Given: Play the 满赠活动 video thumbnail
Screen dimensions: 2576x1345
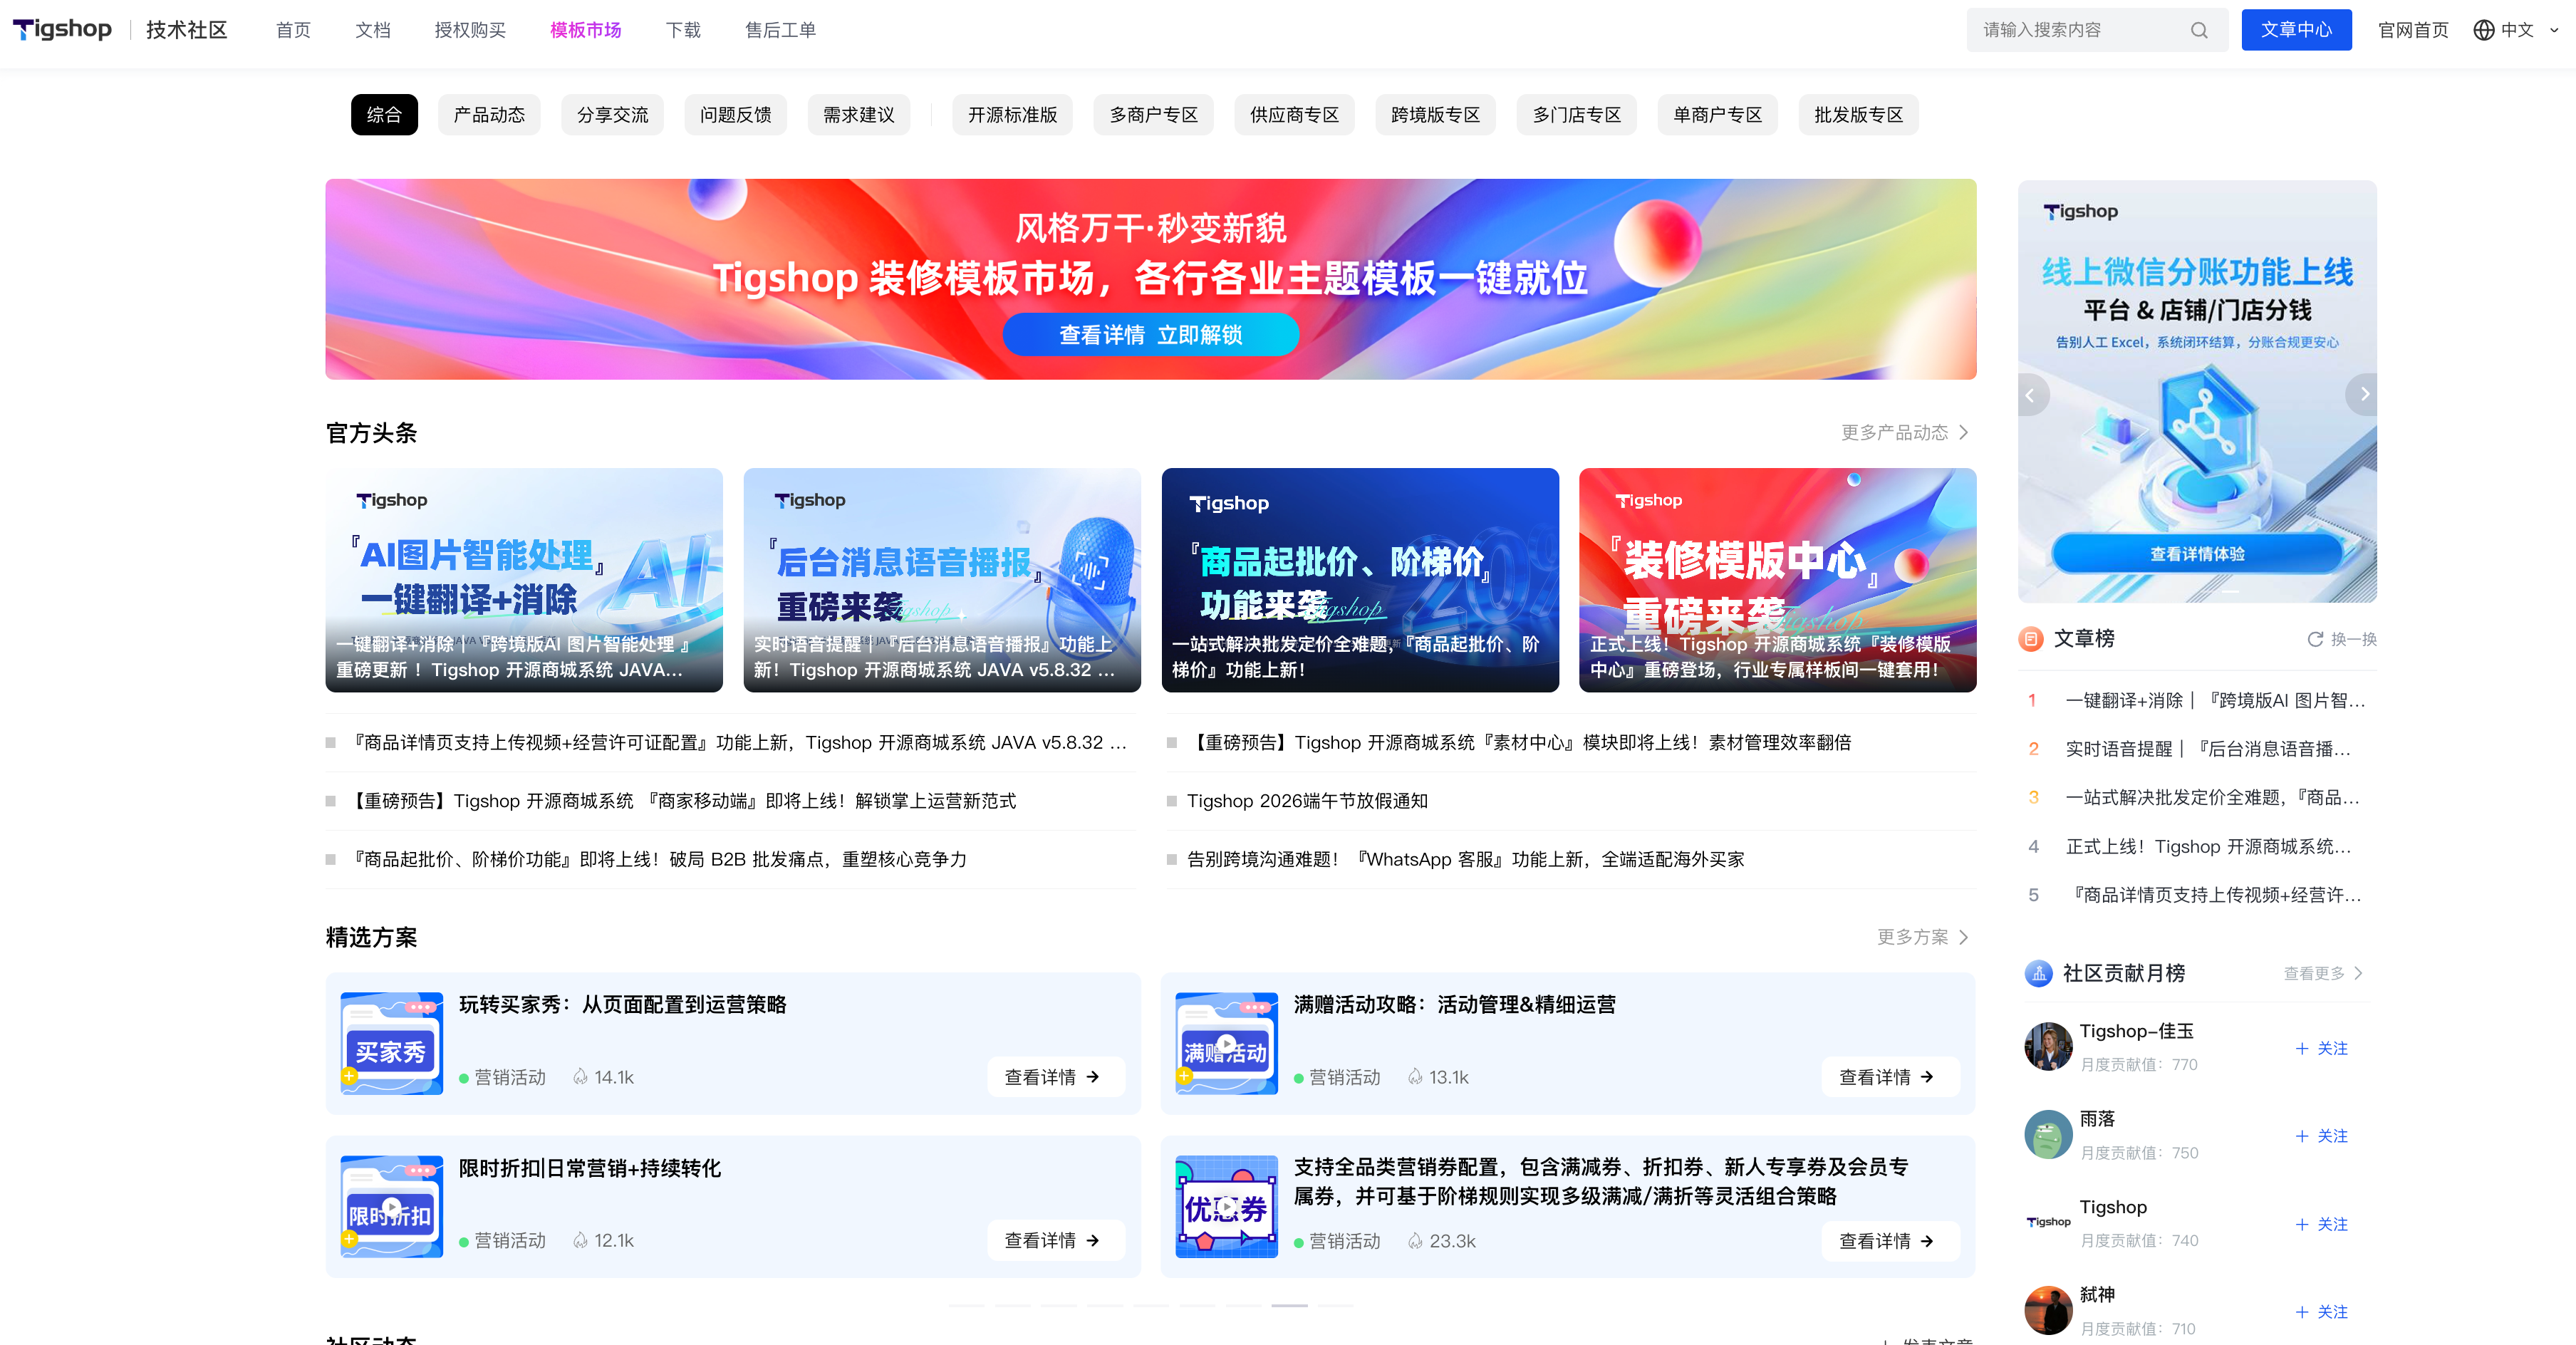Looking at the screenshot, I should tap(1226, 1043).
